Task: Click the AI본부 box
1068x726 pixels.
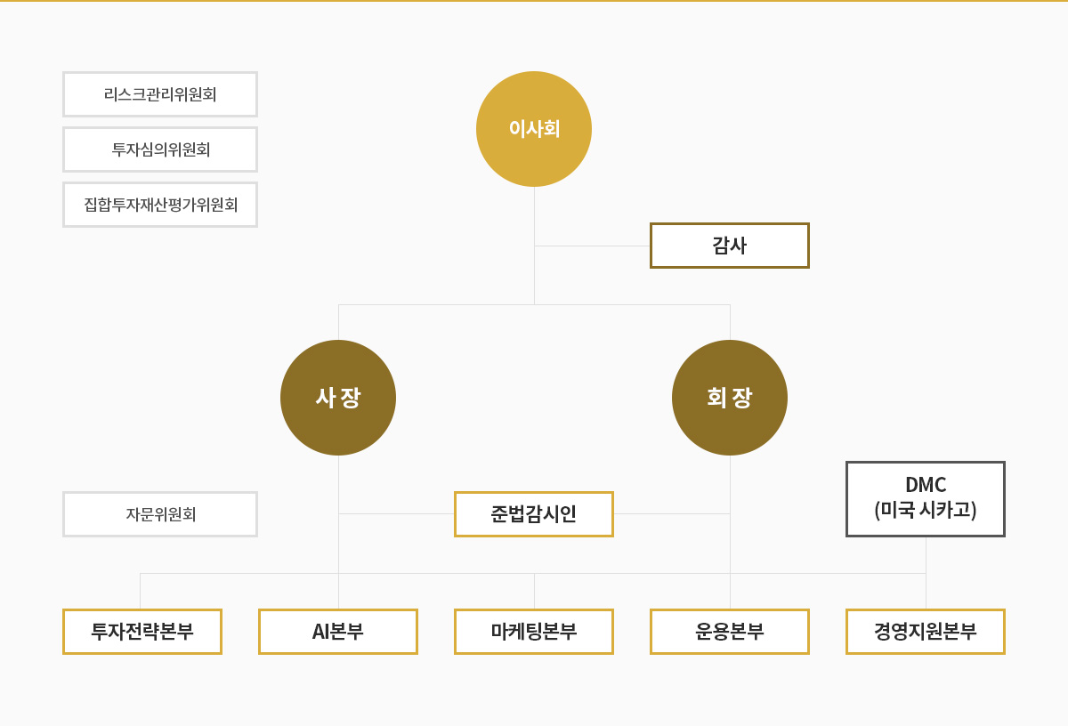Action: pos(338,632)
